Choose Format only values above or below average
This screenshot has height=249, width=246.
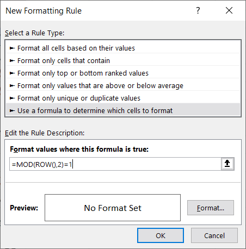point(123,86)
